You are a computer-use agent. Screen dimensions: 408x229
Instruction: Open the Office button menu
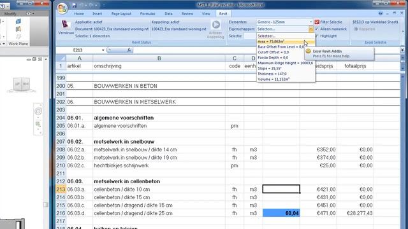[62, 9]
